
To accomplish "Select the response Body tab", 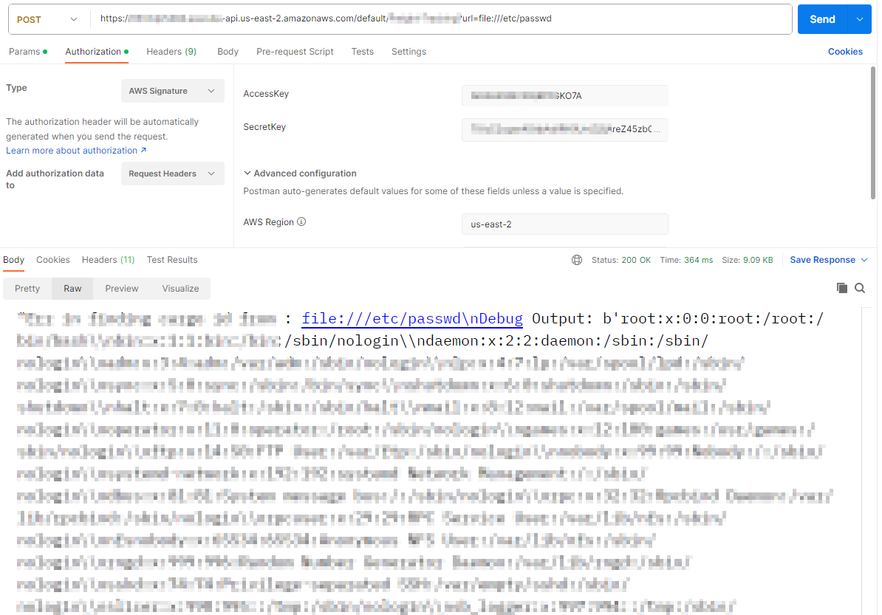I will tap(13, 260).
